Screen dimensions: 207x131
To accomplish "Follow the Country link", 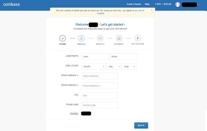I will (x=74, y=113).
